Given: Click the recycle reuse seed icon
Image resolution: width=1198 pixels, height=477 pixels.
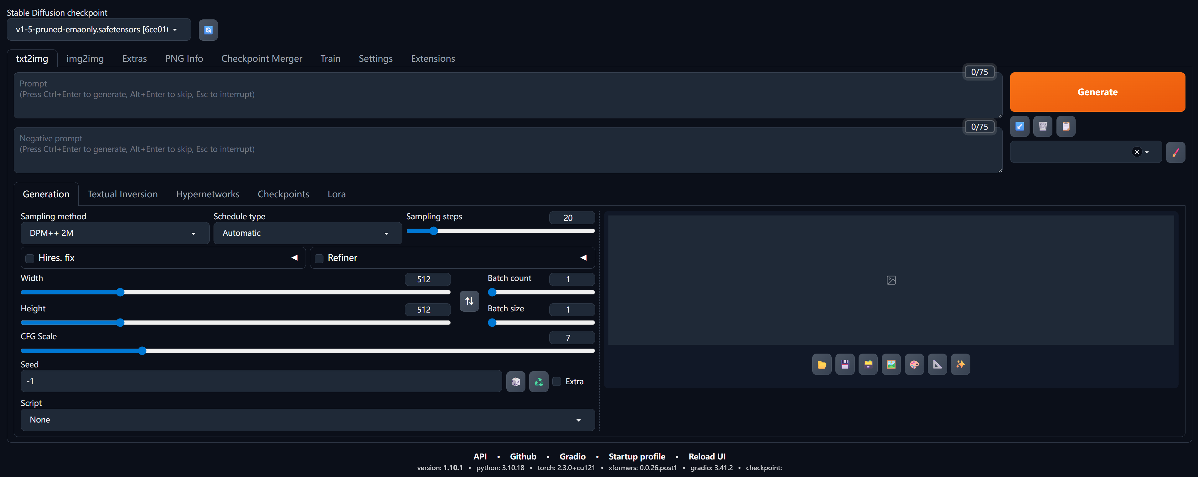Looking at the screenshot, I should pyautogui.click(x=539, y=381).
